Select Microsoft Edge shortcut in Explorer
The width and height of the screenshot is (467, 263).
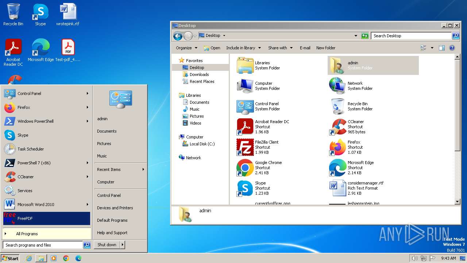pyautogui.click(x=352, y=168)
